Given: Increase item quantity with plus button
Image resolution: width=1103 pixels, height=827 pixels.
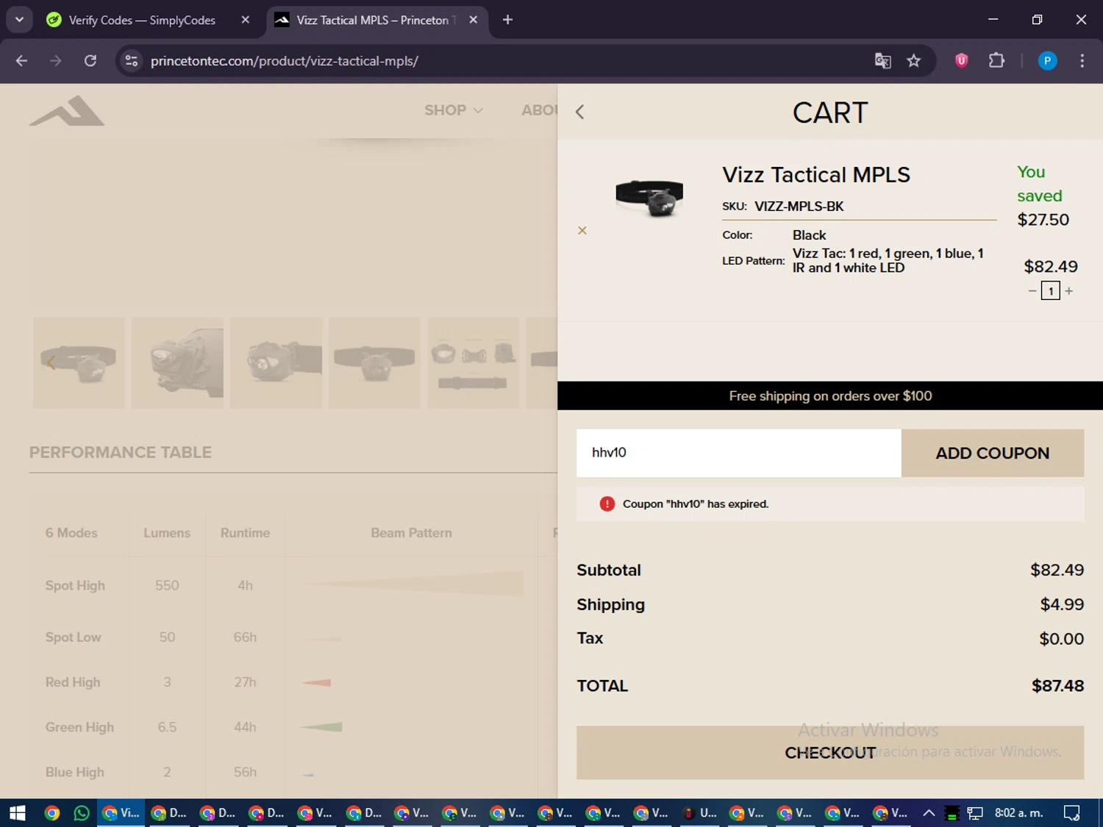Looking at the screenshot, I should click(x=1069, y=291).
